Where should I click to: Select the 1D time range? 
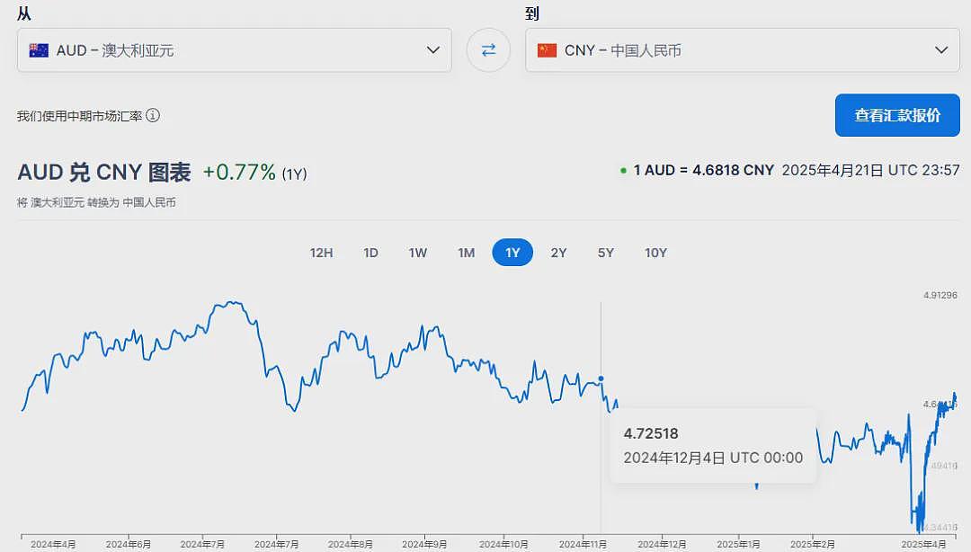pos(370,253)
